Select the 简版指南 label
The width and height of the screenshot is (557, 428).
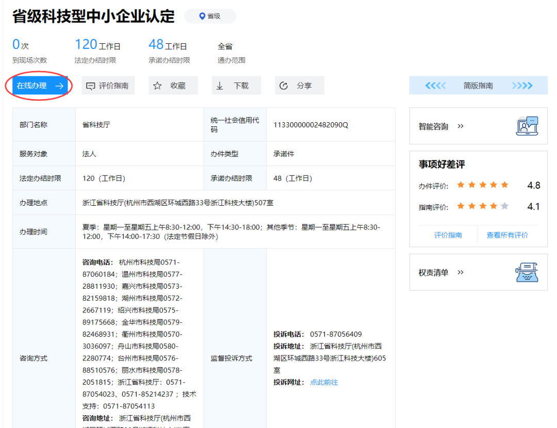[478, 86]
